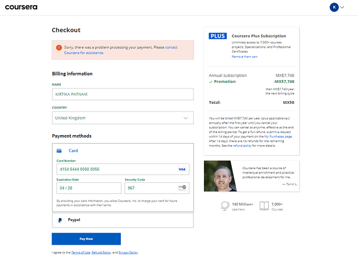Click the security code CVV hint icon
Viewport: 358px width, 262px height.
182,188
